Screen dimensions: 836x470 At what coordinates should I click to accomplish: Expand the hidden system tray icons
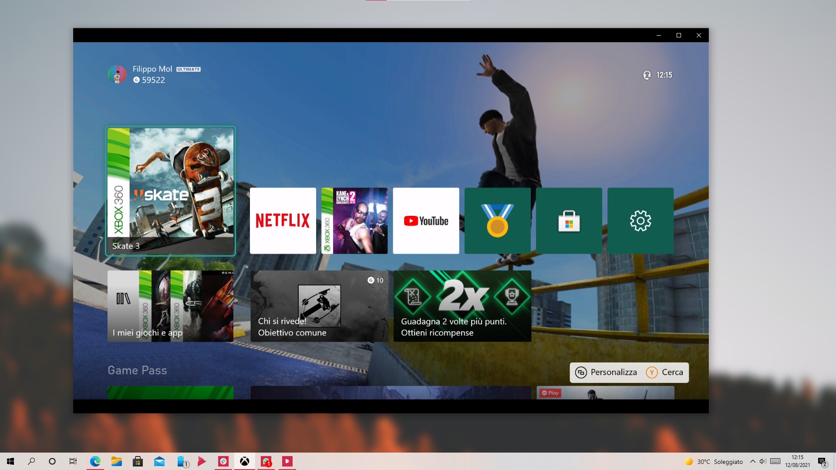(x=752, y=461)
